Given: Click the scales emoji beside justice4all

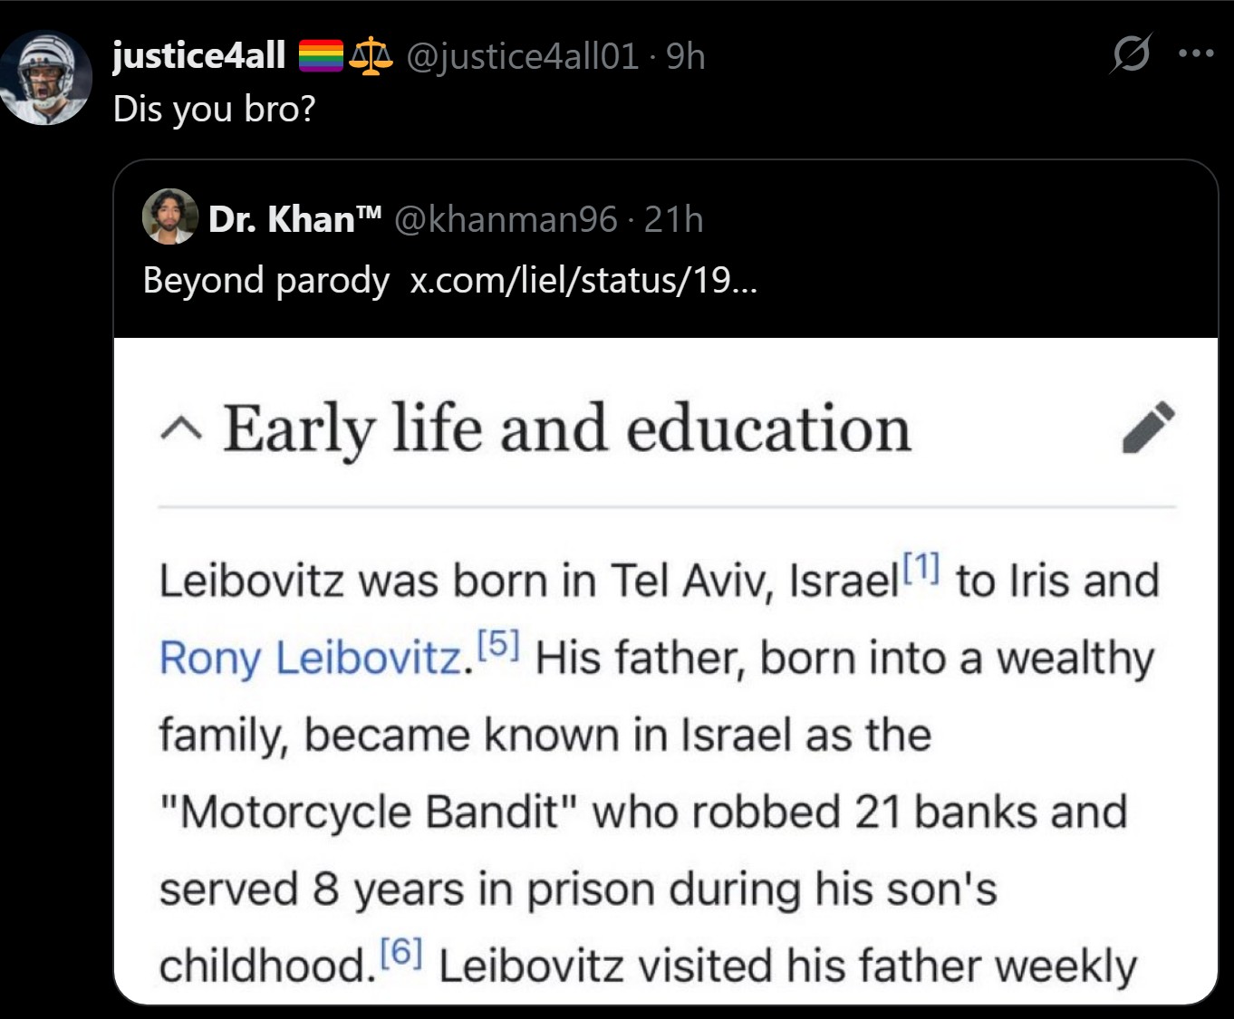Looking at the screenshot, I should pos(371,56).
